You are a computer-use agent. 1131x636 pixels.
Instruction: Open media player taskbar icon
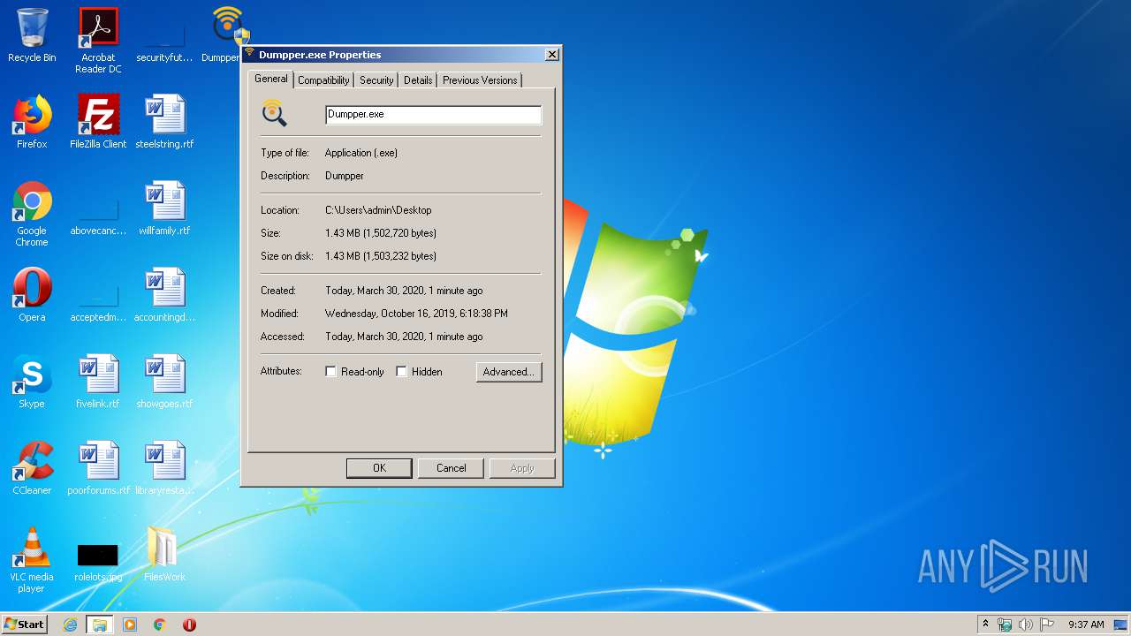[x=130, y=625]
